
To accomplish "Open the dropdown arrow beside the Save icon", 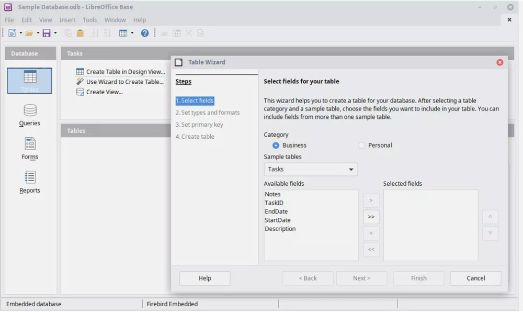I will (55, 33).
